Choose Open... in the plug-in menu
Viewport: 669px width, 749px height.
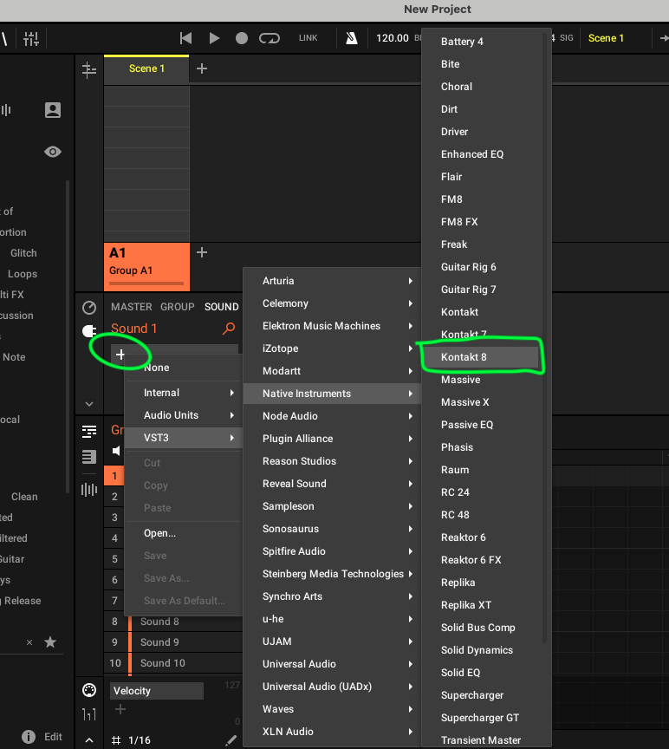[184, 533]
